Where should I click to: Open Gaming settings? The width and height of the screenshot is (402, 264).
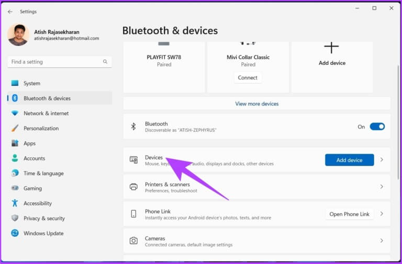(x=60, y=188)
